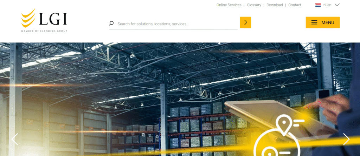Open the Download section
This screenshot has width=360, height=156.
275,5
